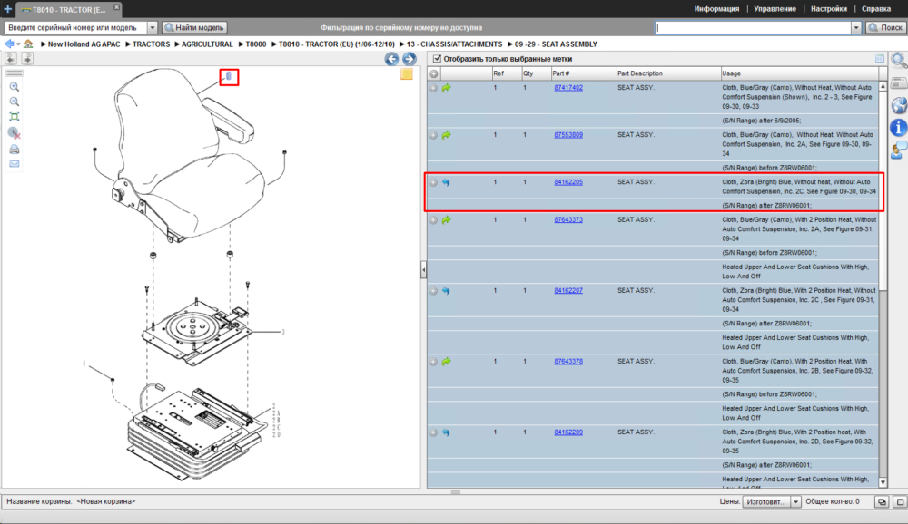Open the 'Информация' menu
The width and height of the screenshot is (908, 524).
tap(717, 9)
